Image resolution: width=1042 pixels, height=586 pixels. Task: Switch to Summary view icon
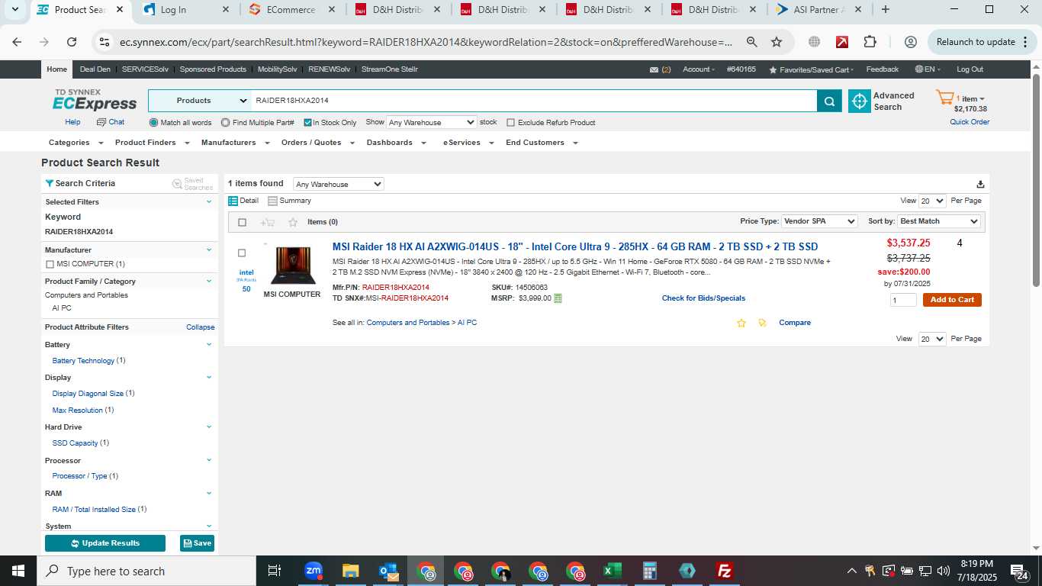(272, 201)
